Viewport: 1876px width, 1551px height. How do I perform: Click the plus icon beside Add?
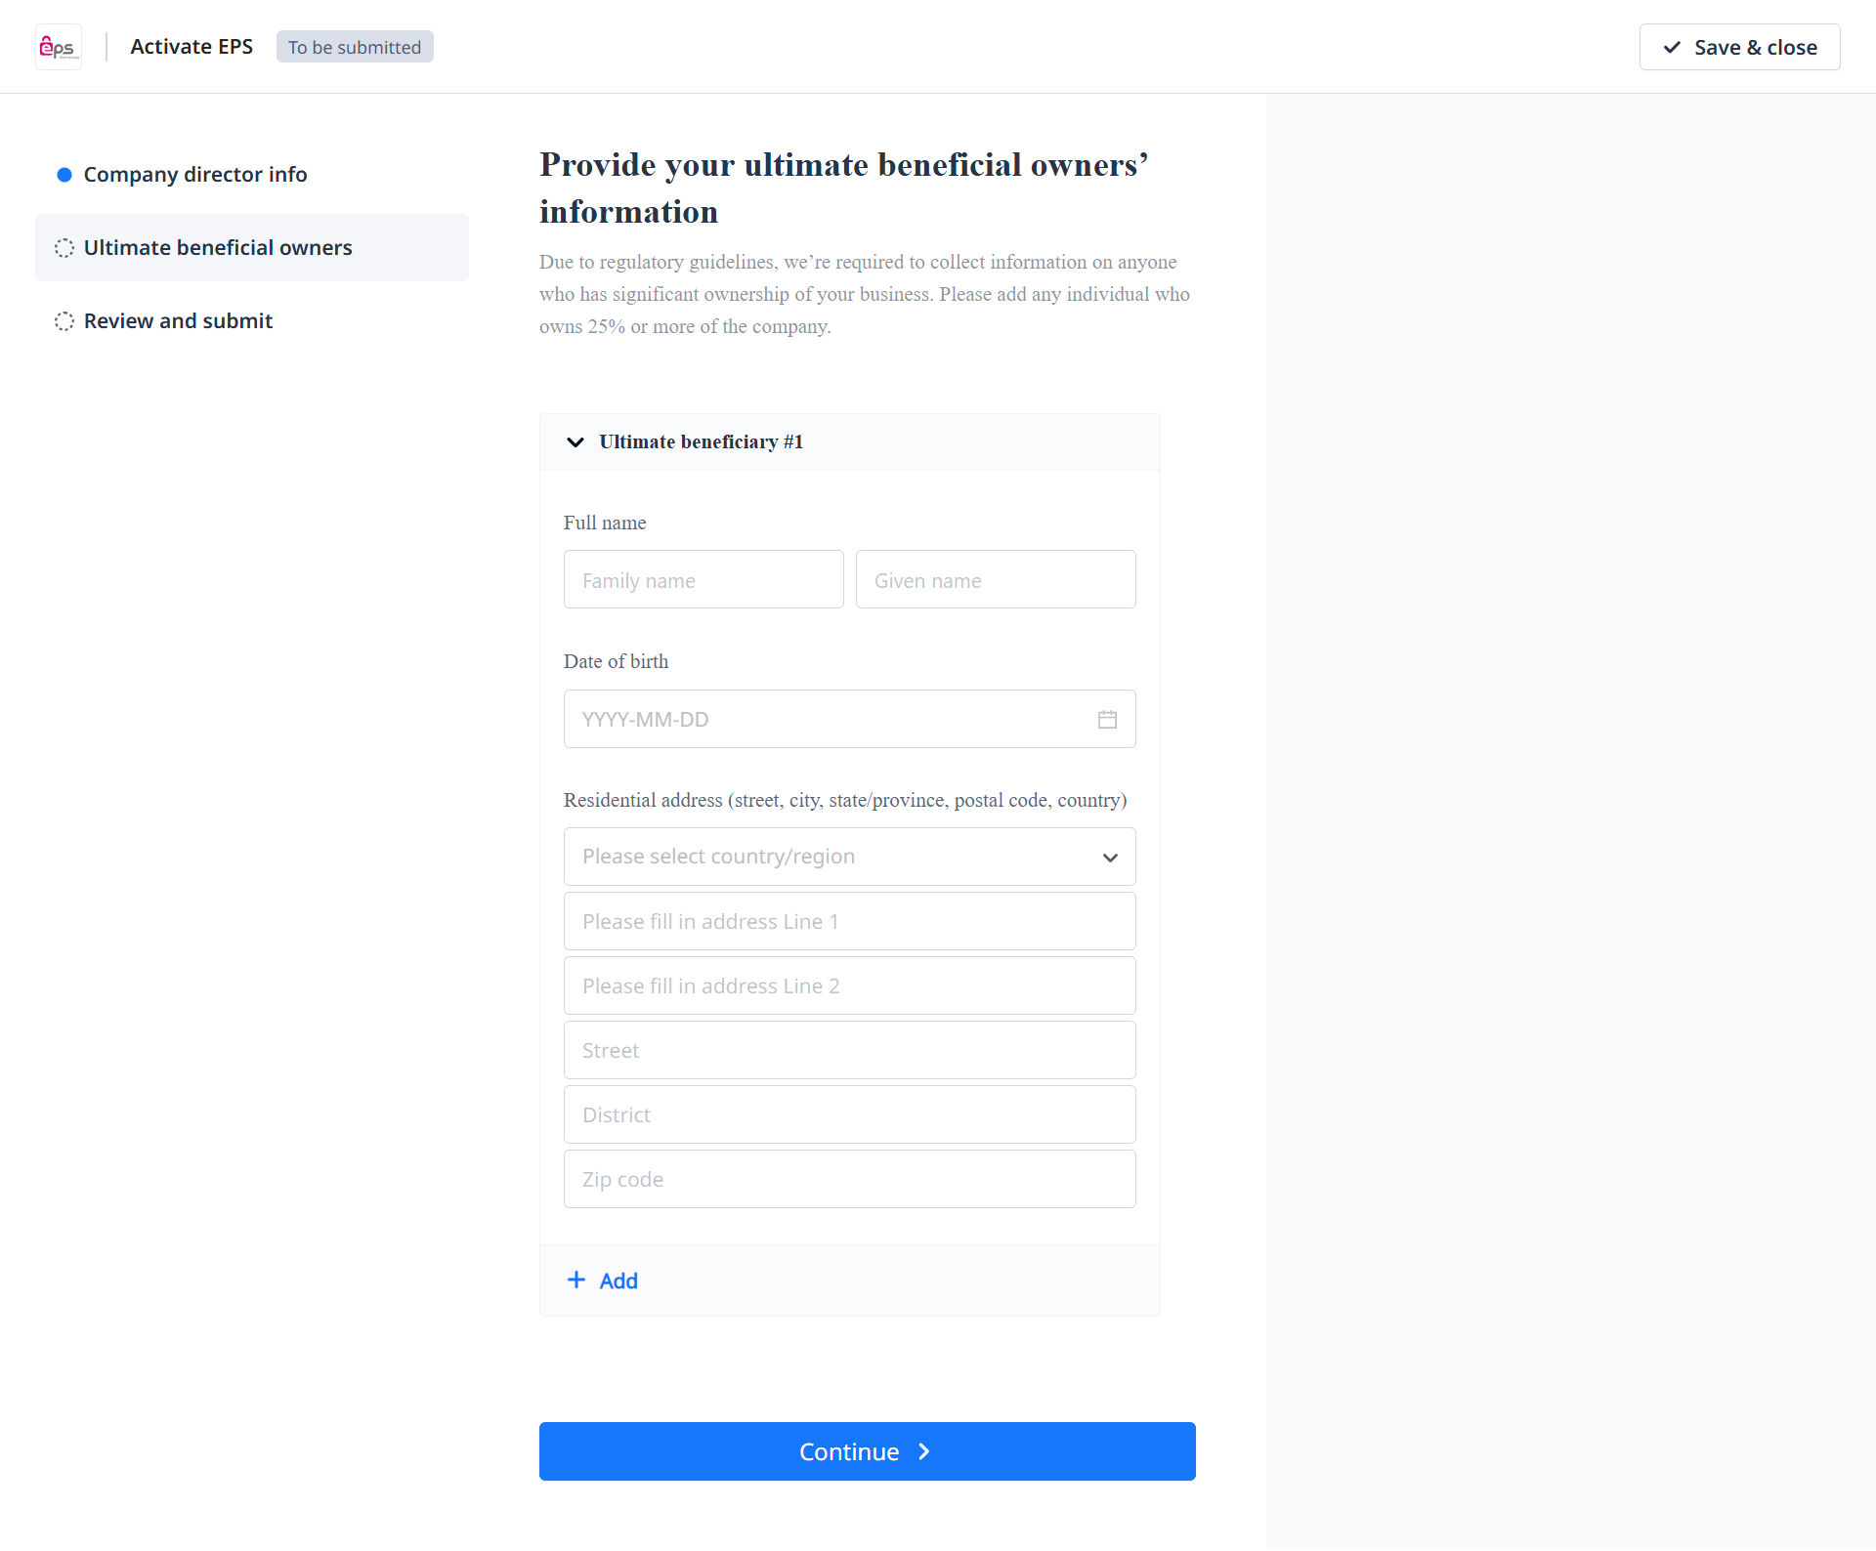click(x=576, y=1280)
